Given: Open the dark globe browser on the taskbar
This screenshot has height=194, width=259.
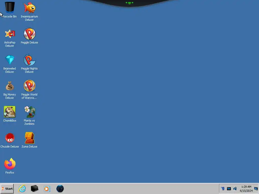Looking at the screenshot, I should (x=60, y=188).
